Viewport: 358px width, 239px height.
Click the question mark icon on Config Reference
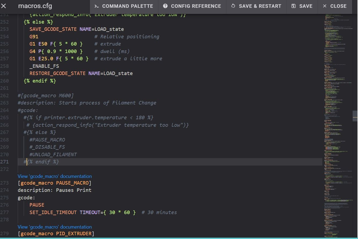click(165, 6)
